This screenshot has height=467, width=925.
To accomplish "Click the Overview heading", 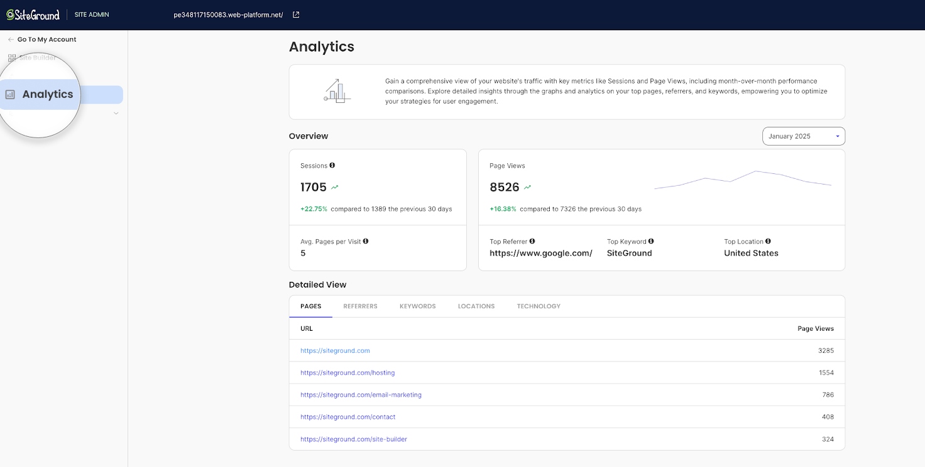I will 309,136.
